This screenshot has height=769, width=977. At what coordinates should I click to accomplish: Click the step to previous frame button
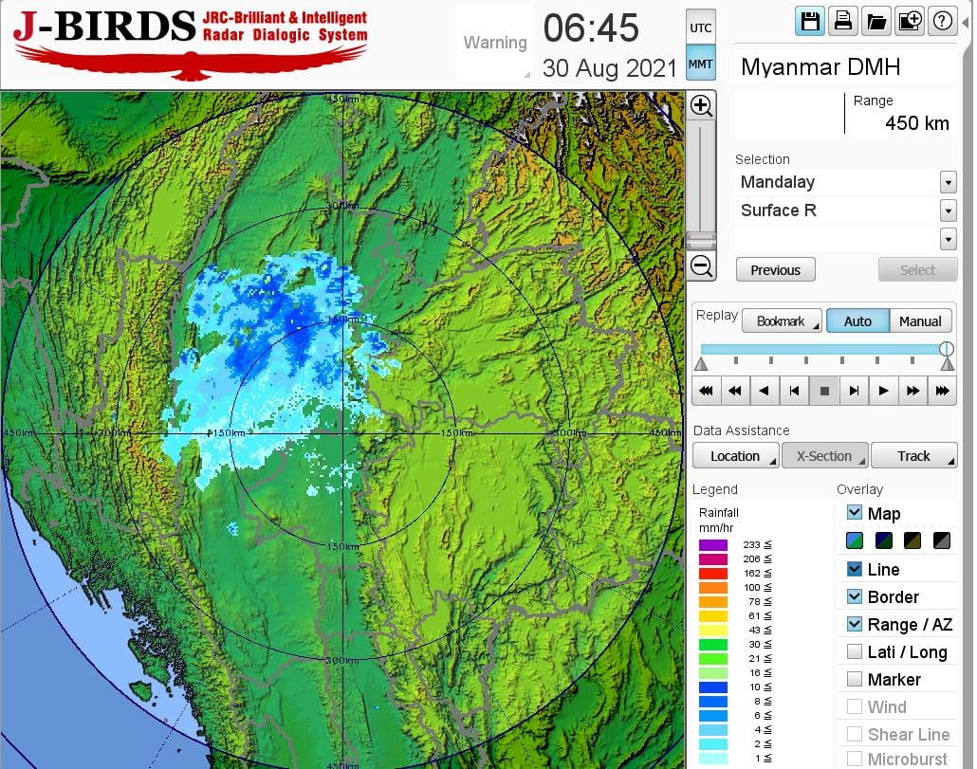[x=795, y=390]
